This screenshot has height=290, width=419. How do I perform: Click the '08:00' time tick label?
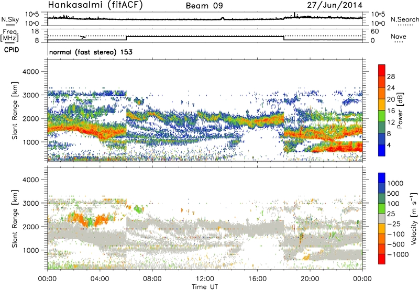point(152,279)
